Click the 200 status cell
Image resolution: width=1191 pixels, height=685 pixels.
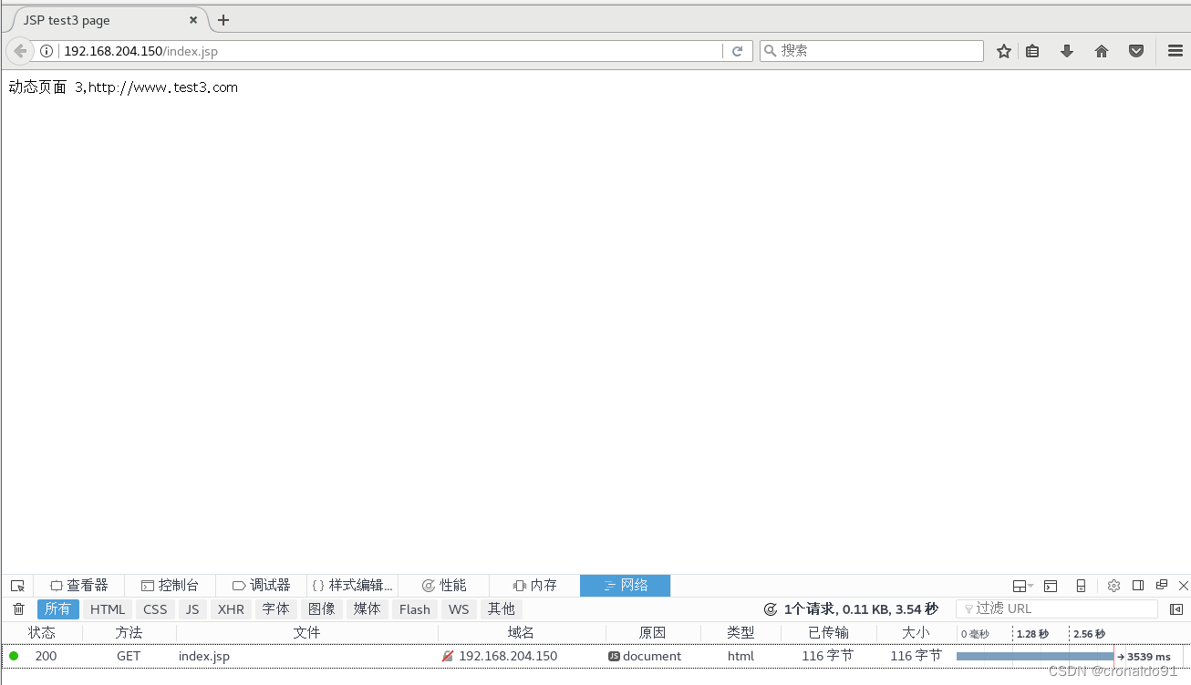(46, 656)
